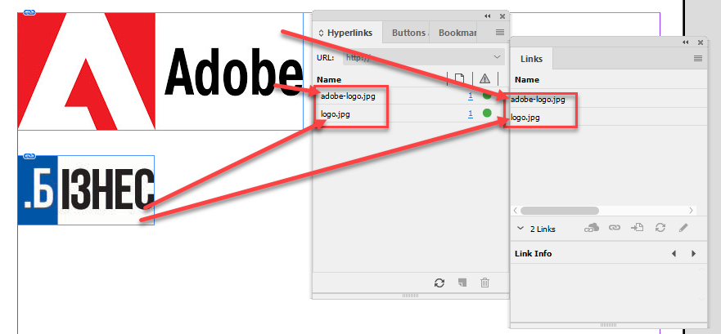Click Links panel bottom resize grip

pyautogui.click(x=608, y=325)
